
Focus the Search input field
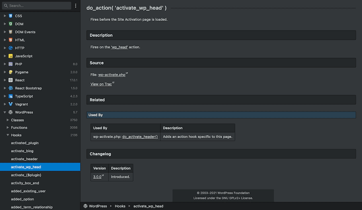click(x=38, y=6)
